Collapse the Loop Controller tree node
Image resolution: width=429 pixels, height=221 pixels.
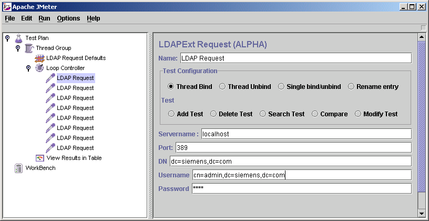click(28, 68)
